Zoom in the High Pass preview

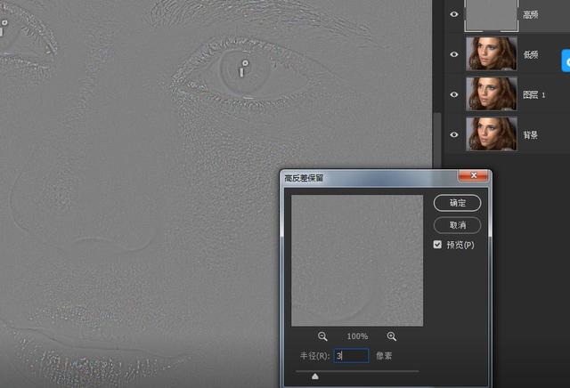pyautogui.click(x=392, y=336)
